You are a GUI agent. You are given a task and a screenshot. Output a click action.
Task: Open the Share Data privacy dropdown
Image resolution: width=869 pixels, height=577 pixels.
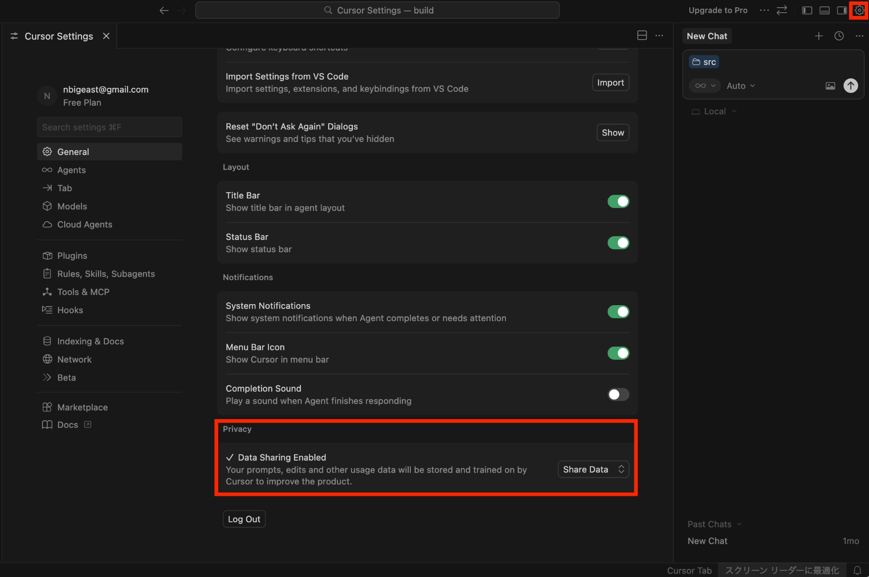(593, 469)
